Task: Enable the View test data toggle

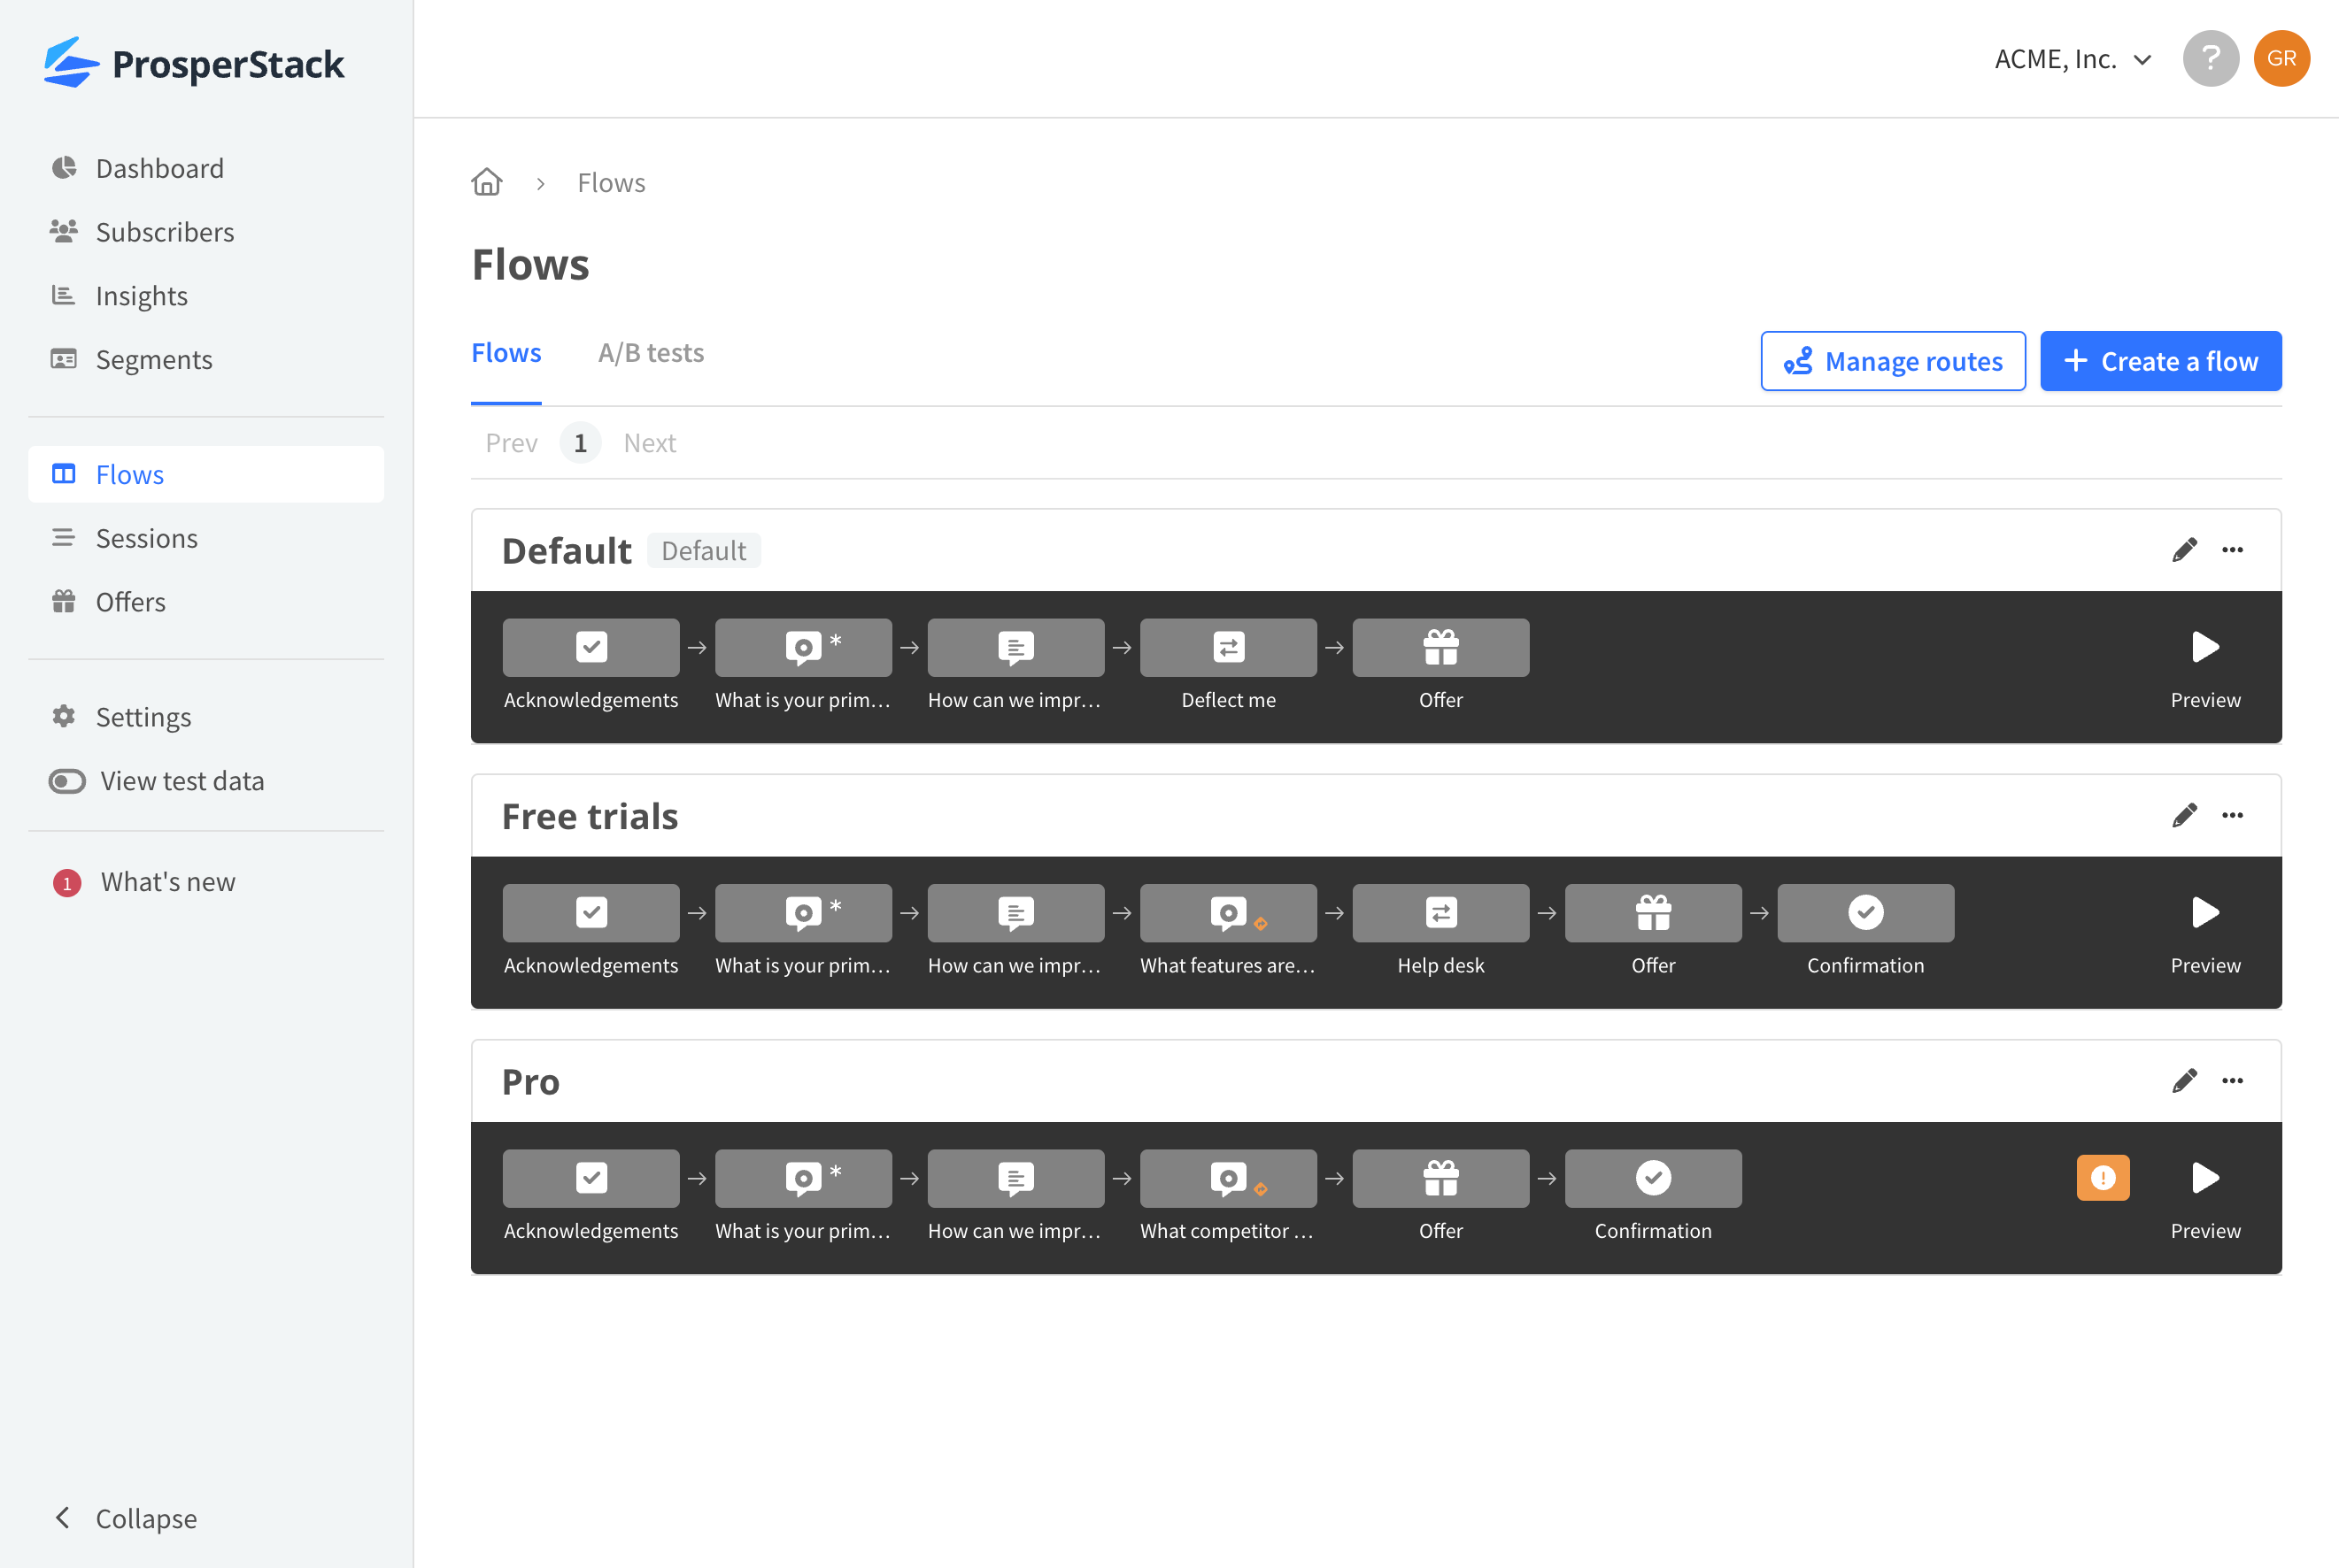Action: click(66, 781)
